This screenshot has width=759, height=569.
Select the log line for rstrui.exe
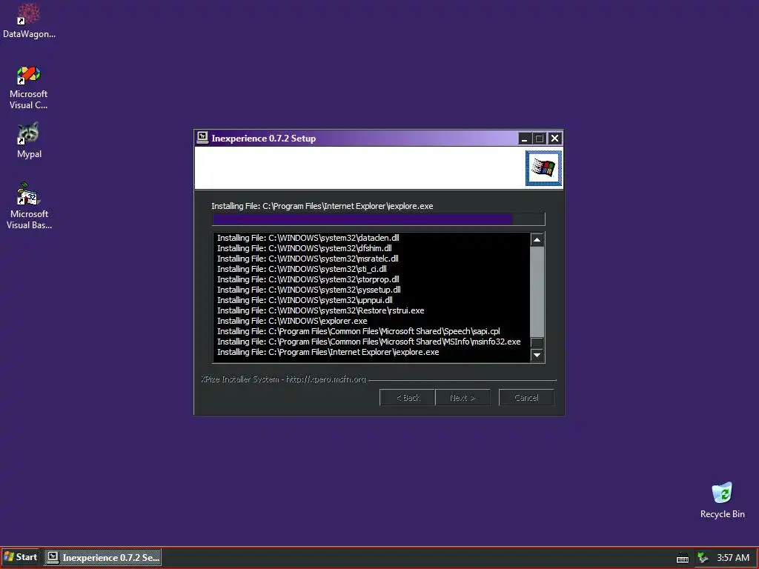(320, 310)
